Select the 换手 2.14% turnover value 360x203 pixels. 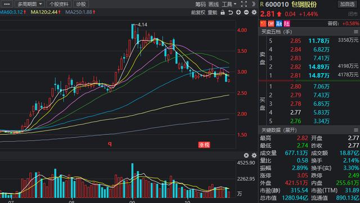pos(351,160)
